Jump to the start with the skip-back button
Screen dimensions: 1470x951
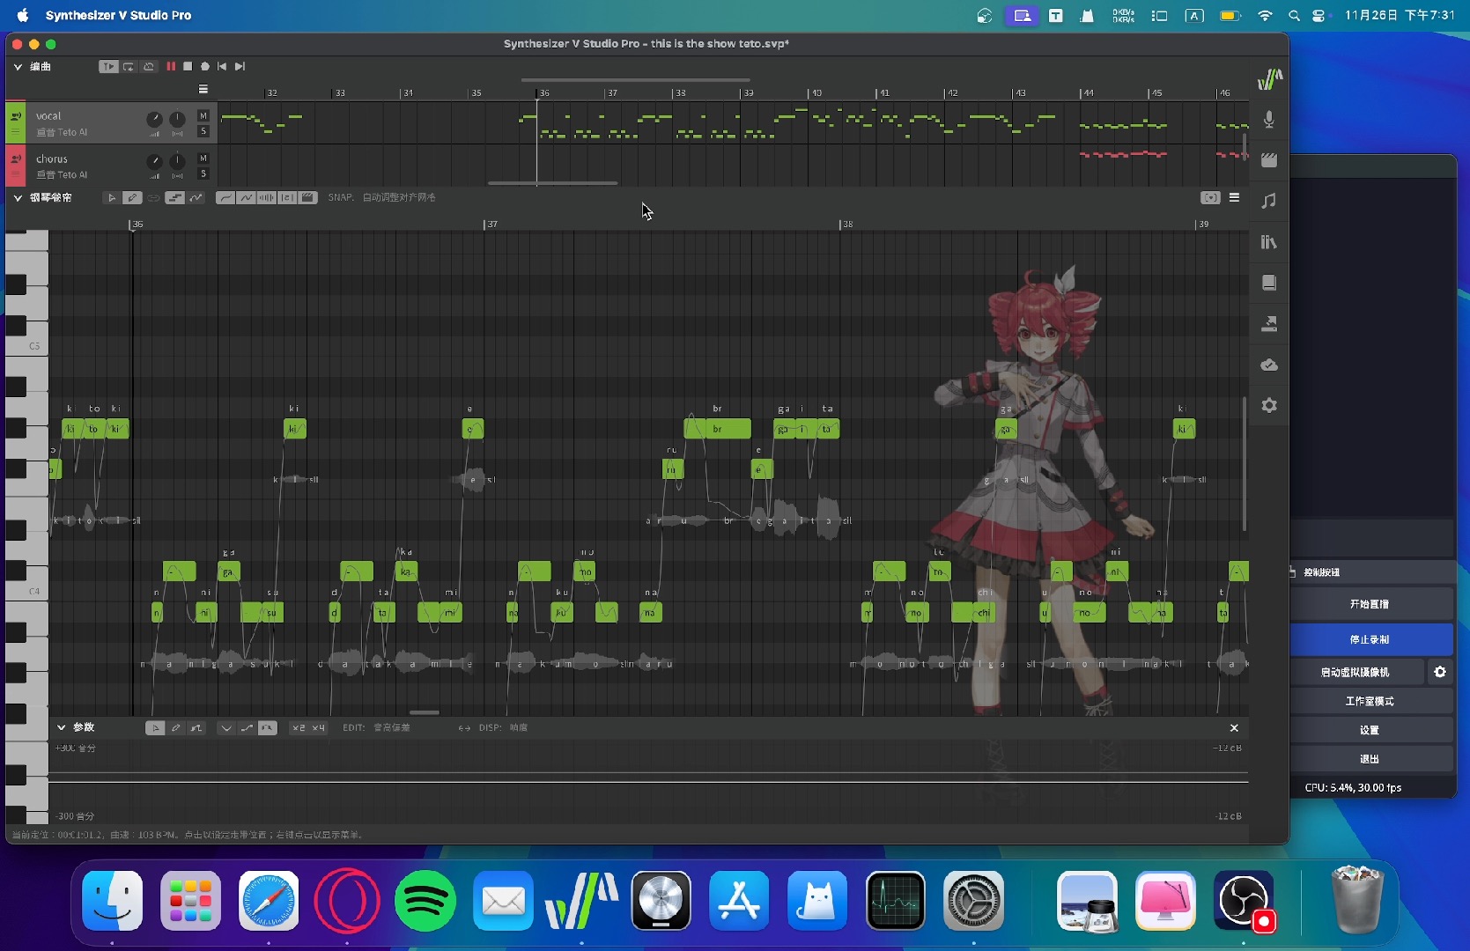(x=222, y=66)
